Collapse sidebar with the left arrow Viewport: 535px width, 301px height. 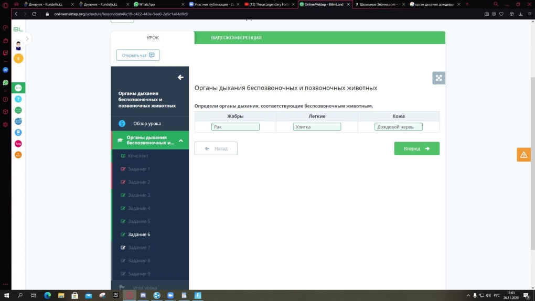coord(180,78)
